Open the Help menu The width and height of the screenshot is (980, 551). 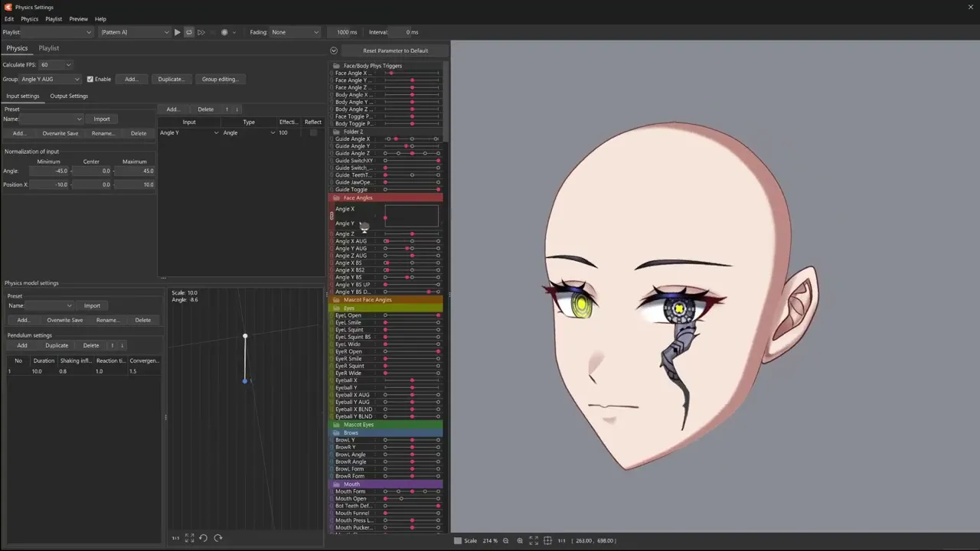click(x=100, y=18)
